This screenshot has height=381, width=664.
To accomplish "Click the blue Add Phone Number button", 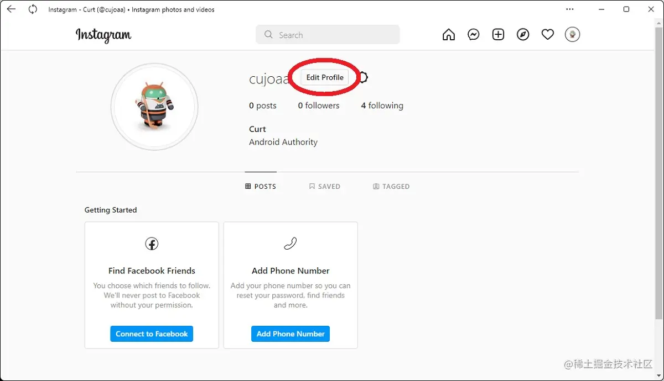I will [x=290, y=334].
